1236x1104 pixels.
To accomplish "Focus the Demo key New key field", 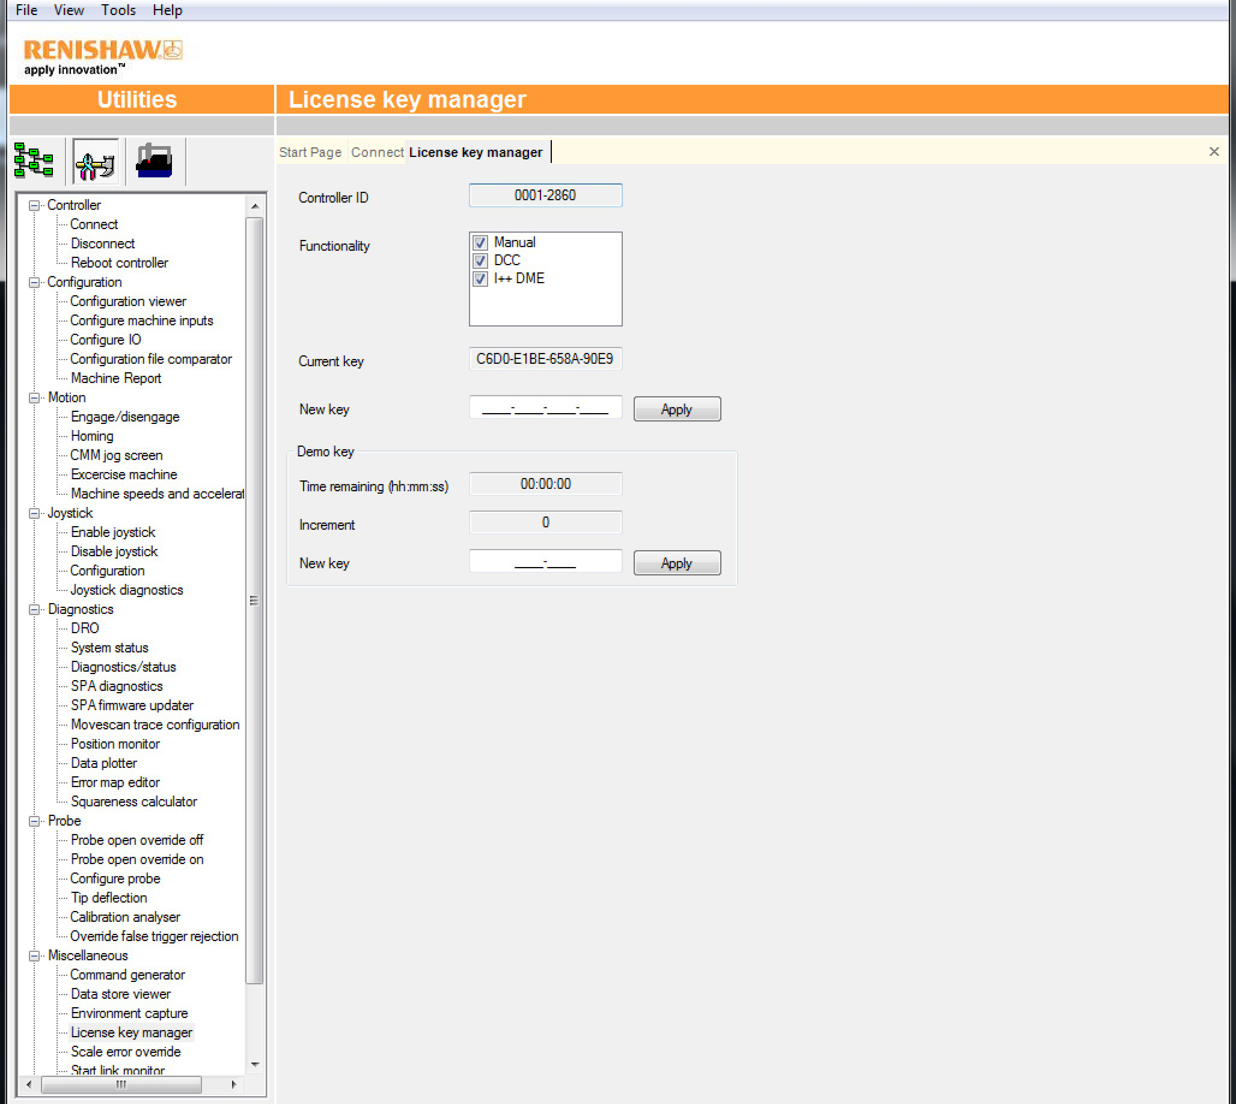I will pyautogui.click(x=545, y=562).
